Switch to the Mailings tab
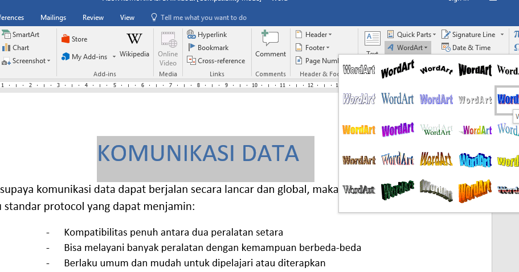This screenshot has width=519, height=272. 54,18
